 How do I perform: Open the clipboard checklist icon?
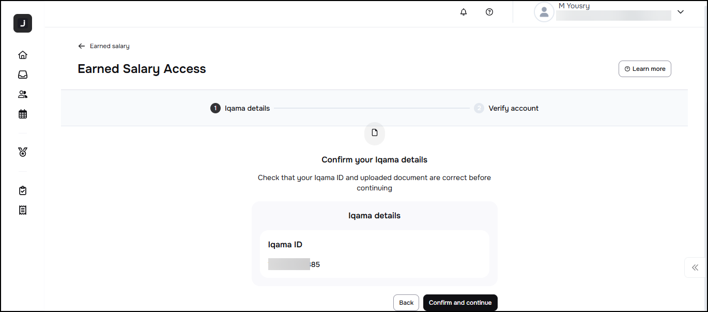pyautogui.click(x=23, y=190)
